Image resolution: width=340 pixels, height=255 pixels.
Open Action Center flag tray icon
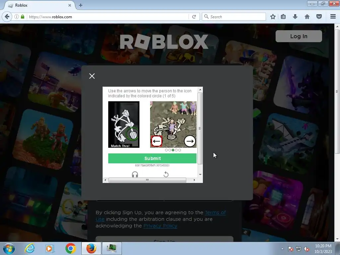click(x=291, y=249)
